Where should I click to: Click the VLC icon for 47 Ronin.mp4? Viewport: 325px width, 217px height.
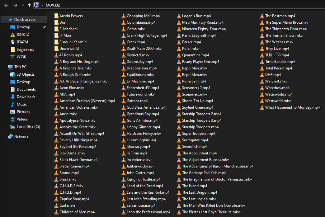tap(56, 55)
